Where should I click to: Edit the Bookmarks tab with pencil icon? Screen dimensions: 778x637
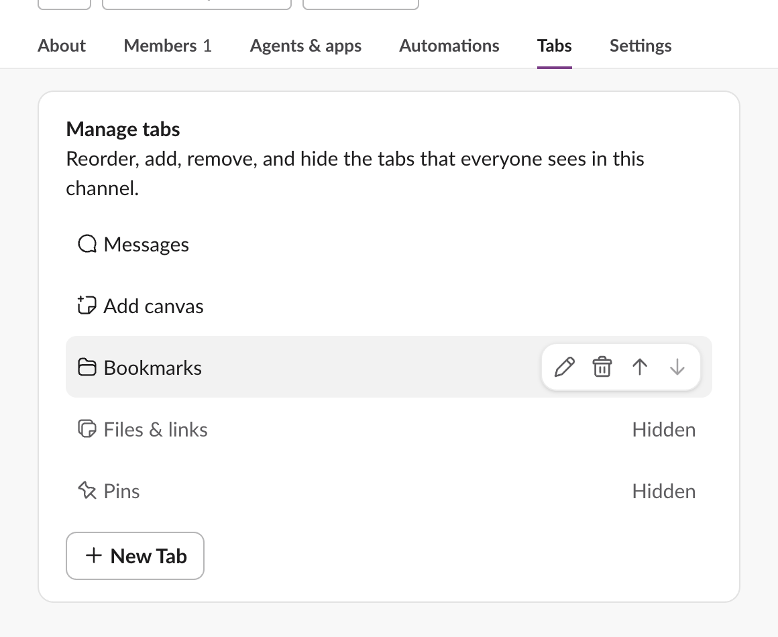click(x=564, y=367)
